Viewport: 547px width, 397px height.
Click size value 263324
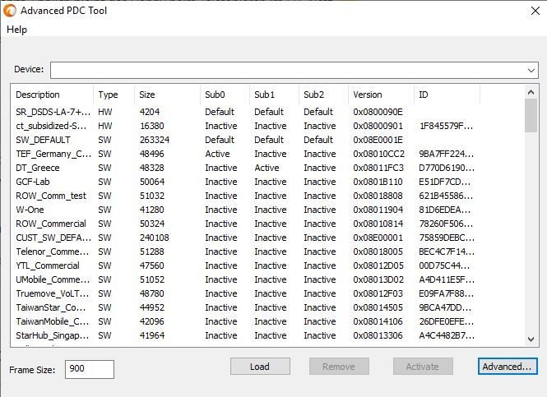point(155,140)
